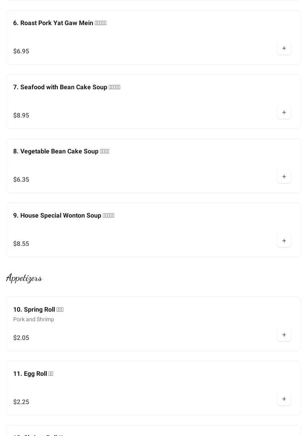Open the Egg Roll item title
307x436 pixels.
[x=33, y=374]
